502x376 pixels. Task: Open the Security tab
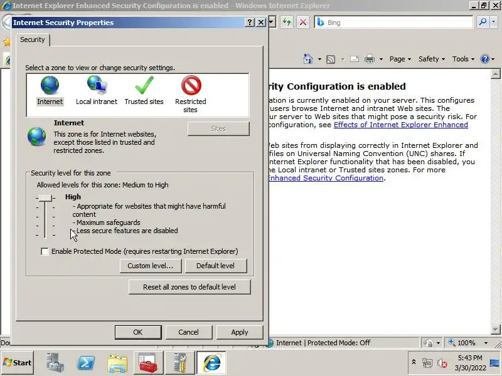(x=33, y=39)
